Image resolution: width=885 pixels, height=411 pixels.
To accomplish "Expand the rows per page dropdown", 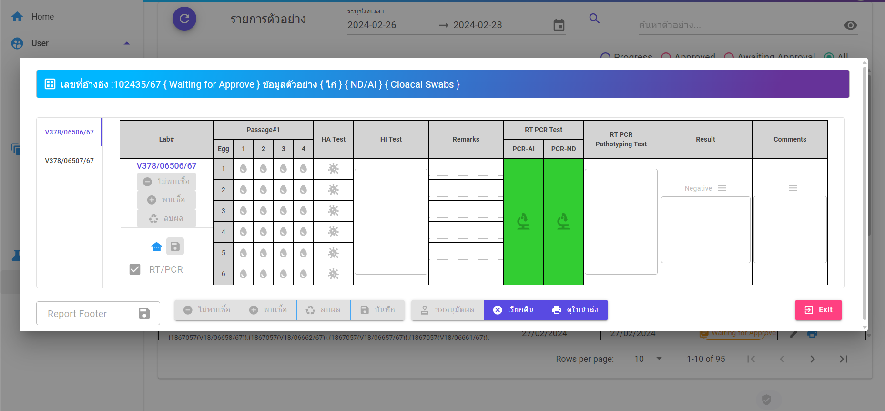I will pyautogui.click(x=659, y=359).
